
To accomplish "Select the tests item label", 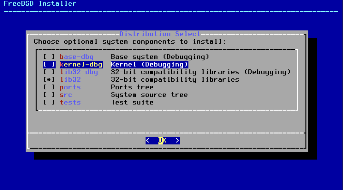I will [x=70, y=103].
